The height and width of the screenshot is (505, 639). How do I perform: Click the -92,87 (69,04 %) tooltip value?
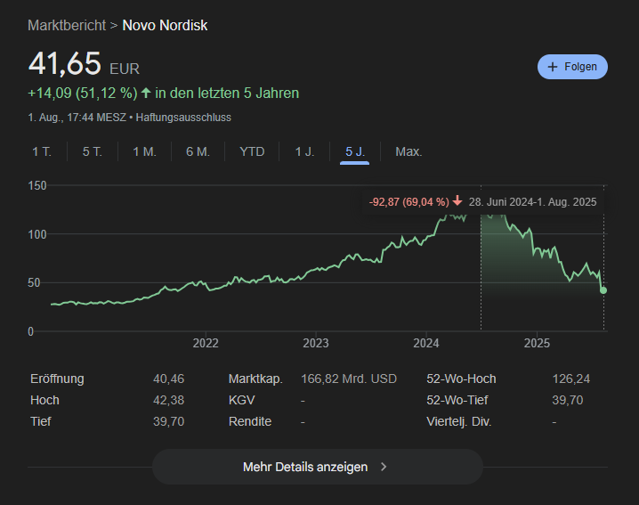pos(408,202)
